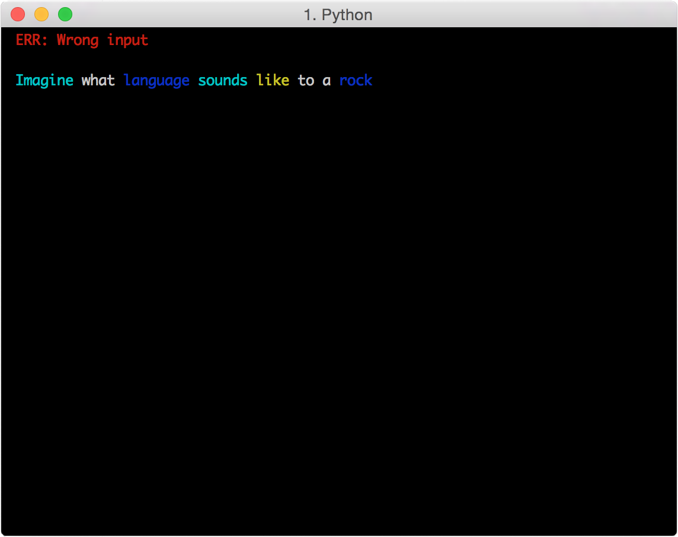Image resolution: width=678 pixels, height=537 pixels.
Task: Click the white word 'to'
Action: (x=306, y=81)
